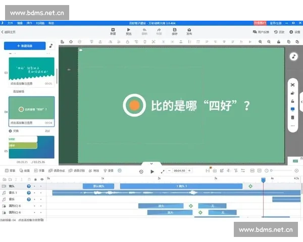
Task: Zoom out the canvas with magnifier minus
Action: coord(269,42)
